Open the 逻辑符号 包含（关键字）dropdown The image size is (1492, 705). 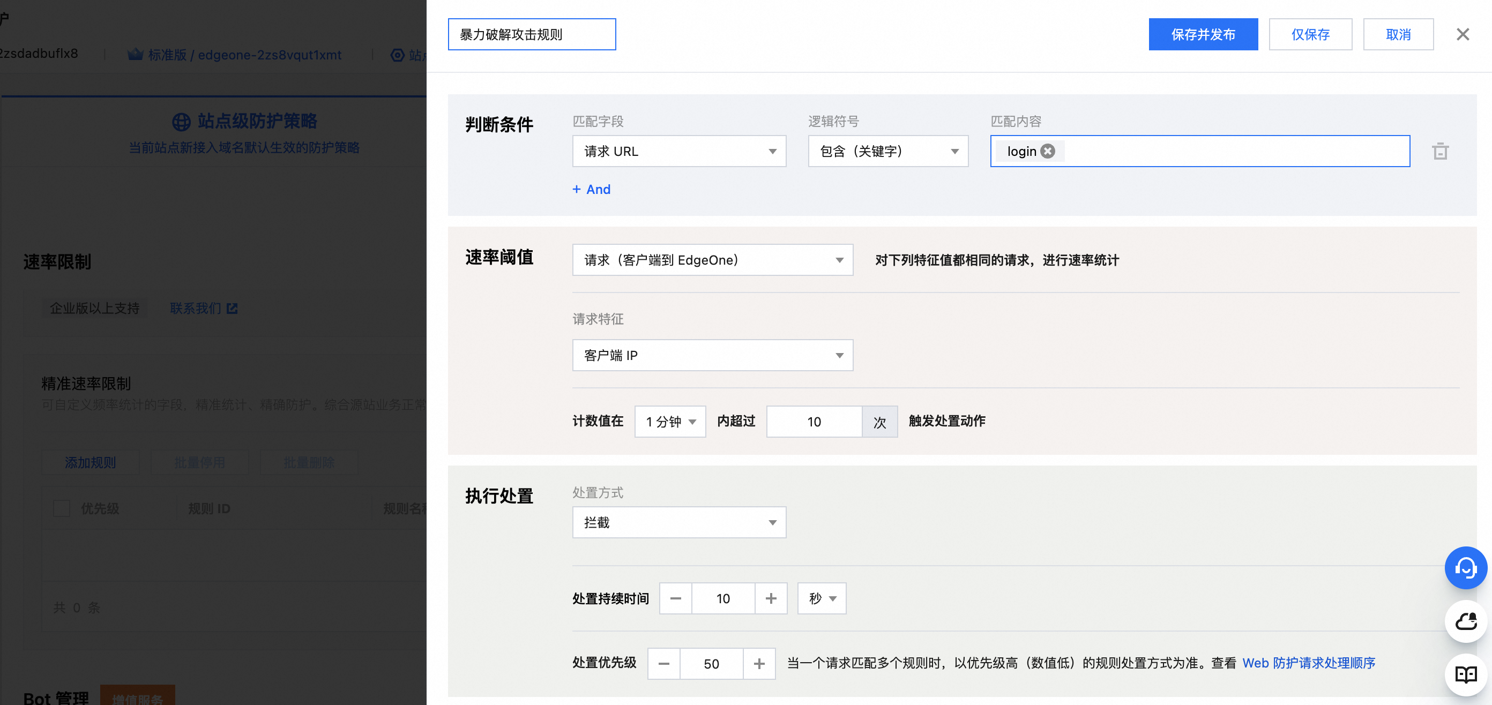coord(888,151)
